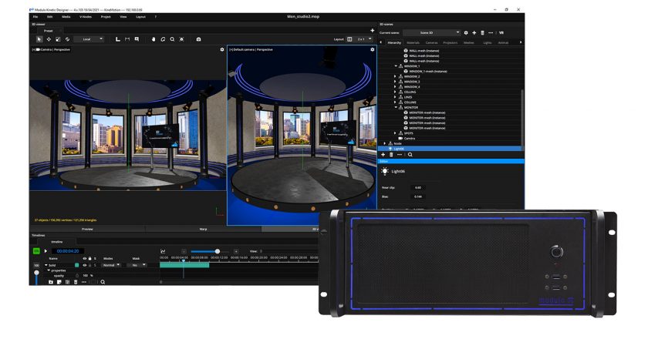Select the highlighted Light06 row
This screenshot has height=339, width=648.
pyautogui.click(x=451, y=149)
